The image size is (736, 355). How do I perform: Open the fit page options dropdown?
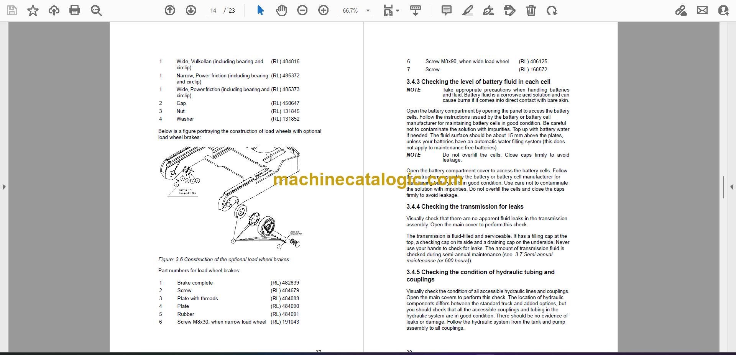pyautogui.click(x=391, y=10)
